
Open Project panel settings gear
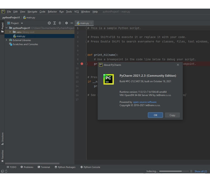66,23
